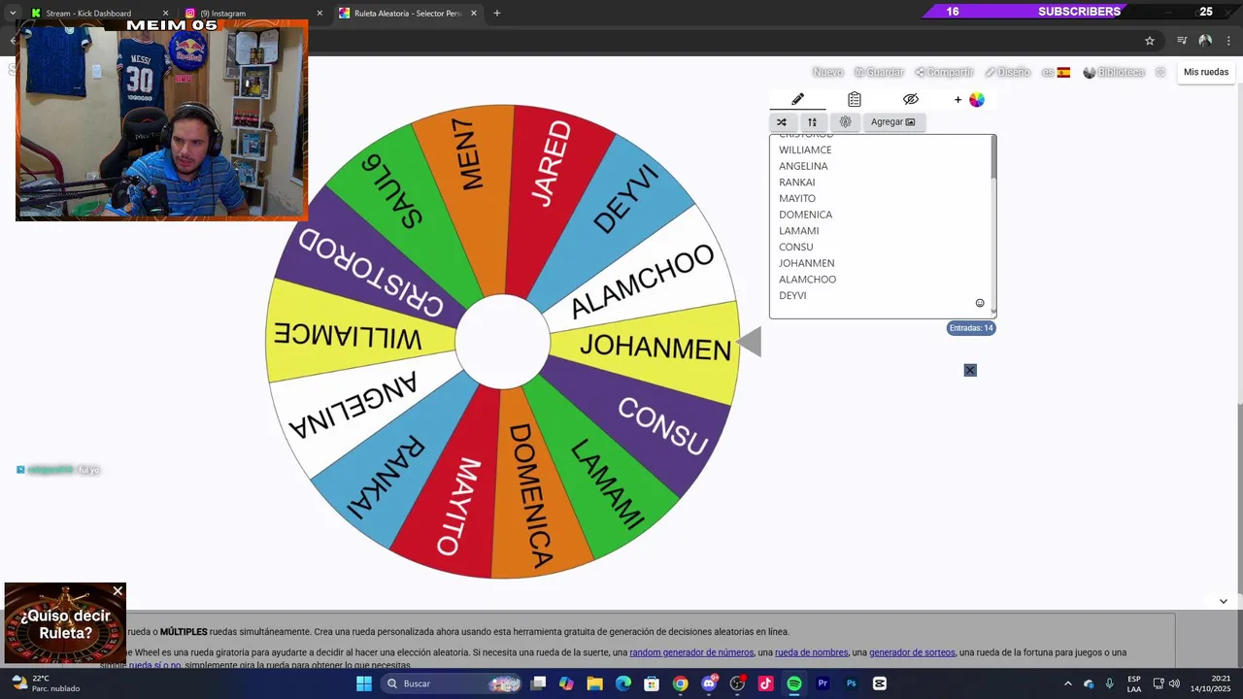1243x699 pixels.
Task: Click the Nuevo menu item
Action: (x=827, y=72)
